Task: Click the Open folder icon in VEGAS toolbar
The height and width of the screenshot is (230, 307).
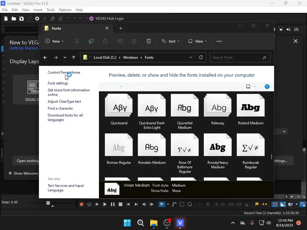Action: (x=14, y=19)
